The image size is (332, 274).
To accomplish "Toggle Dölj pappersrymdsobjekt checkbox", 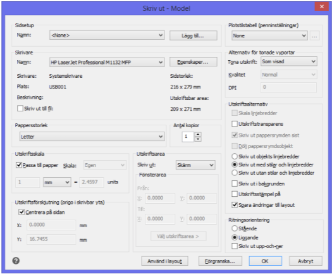I will (x=235, y=146).
